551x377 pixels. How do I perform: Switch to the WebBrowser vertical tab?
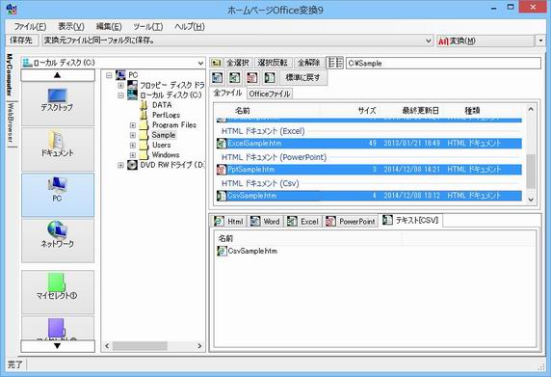click(11, 122)
